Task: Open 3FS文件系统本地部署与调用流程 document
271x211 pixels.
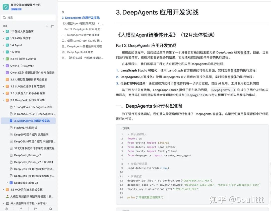Action: tap(34, 148)
